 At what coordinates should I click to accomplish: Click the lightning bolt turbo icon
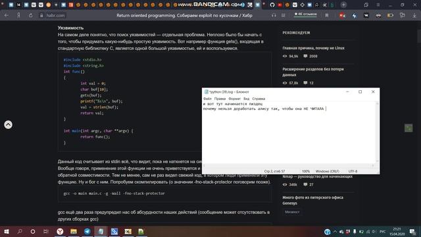point(355,16)
